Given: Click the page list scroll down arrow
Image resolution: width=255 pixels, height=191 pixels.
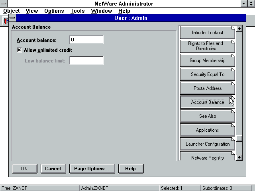Looking at the screenshot, I should click(239, 157).
